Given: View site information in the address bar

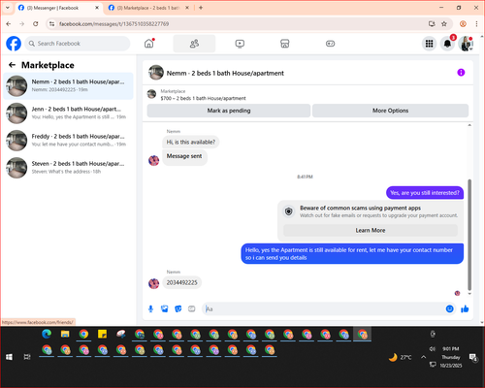Looking at the screenshot, I should click(x=51, y=23).
